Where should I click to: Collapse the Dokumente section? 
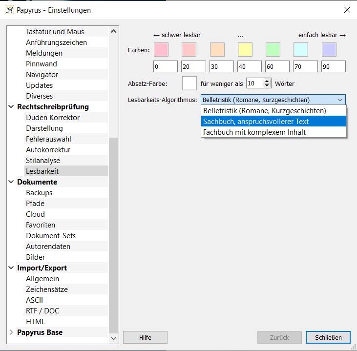11,182
